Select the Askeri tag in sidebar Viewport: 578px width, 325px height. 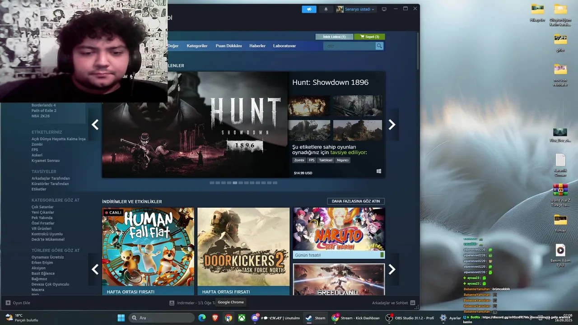(x=37, y=155)
